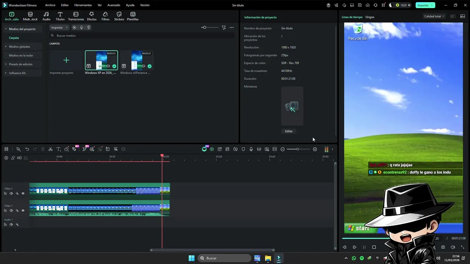Expand the Medios globales section
The image size is (470, 264).
(6, 47)
